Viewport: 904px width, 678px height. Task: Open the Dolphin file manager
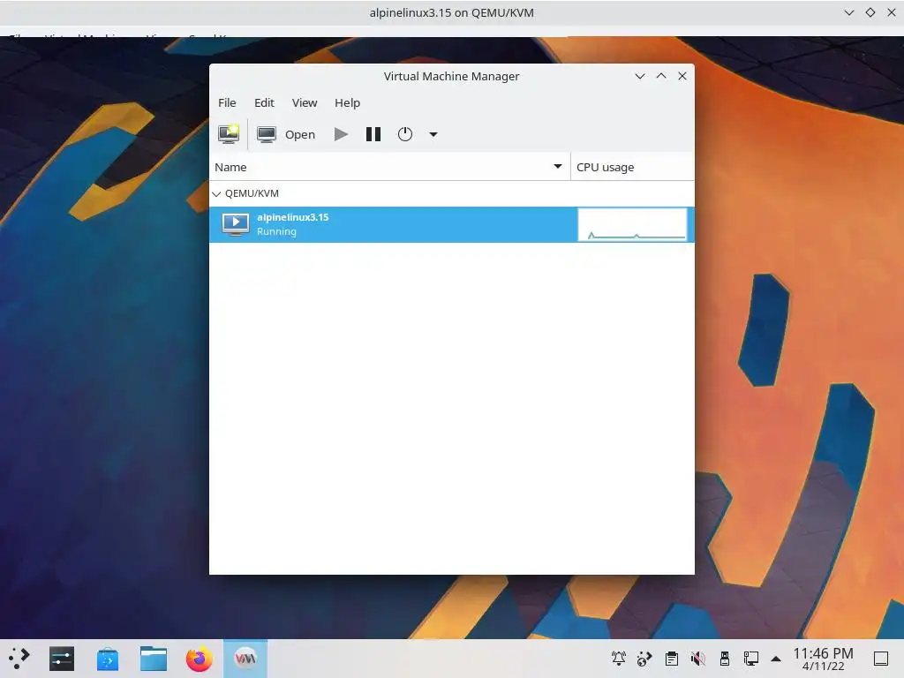click(x=154, y=659)
